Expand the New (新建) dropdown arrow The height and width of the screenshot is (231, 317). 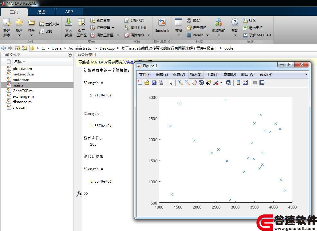(19, 35)
